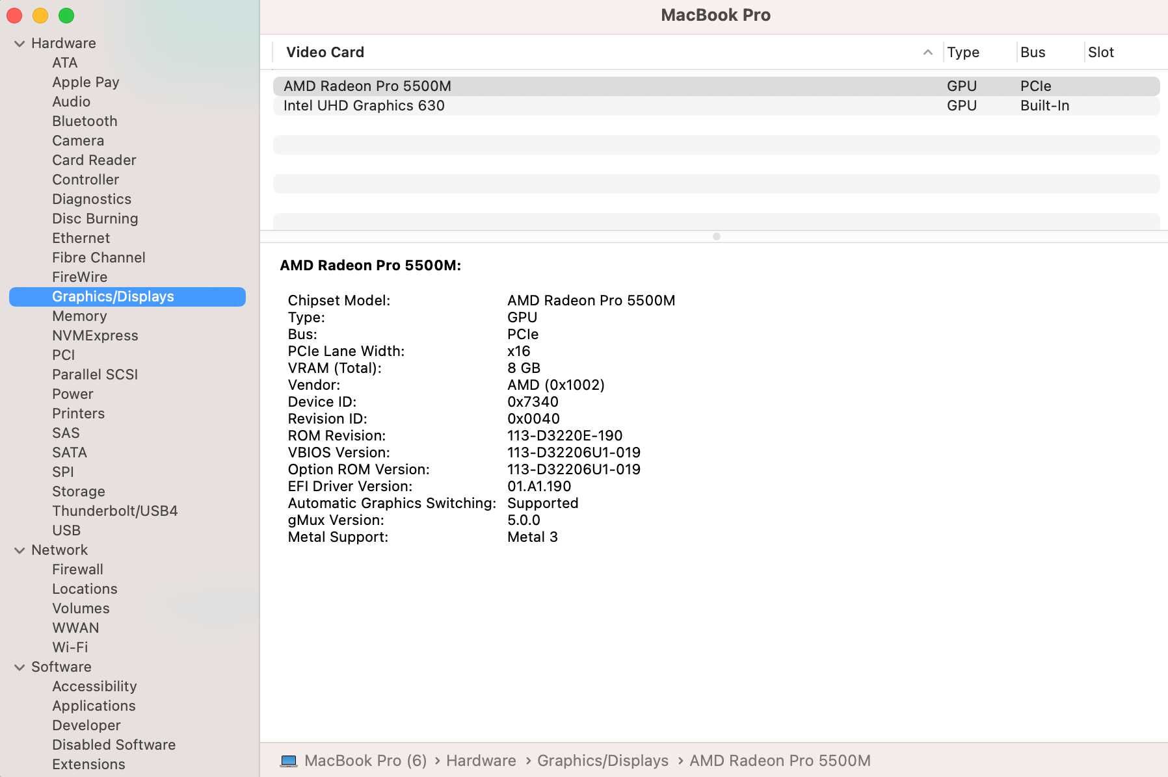Select Printers in sidebar
This screenshot has width=1168, height=777.
tap(79, 414)
